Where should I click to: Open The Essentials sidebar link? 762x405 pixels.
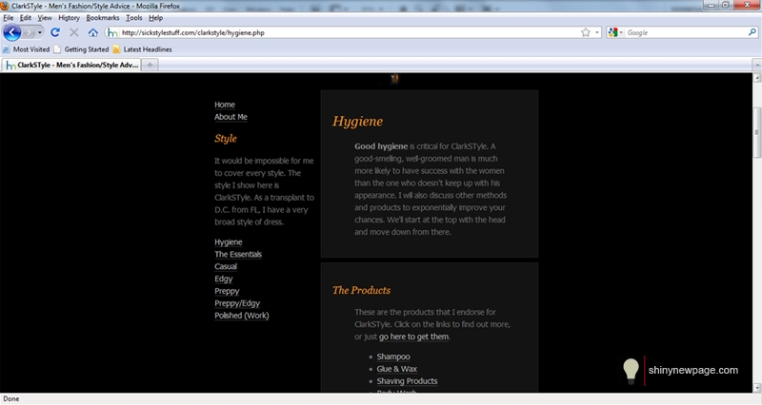[x=238, y=254]
